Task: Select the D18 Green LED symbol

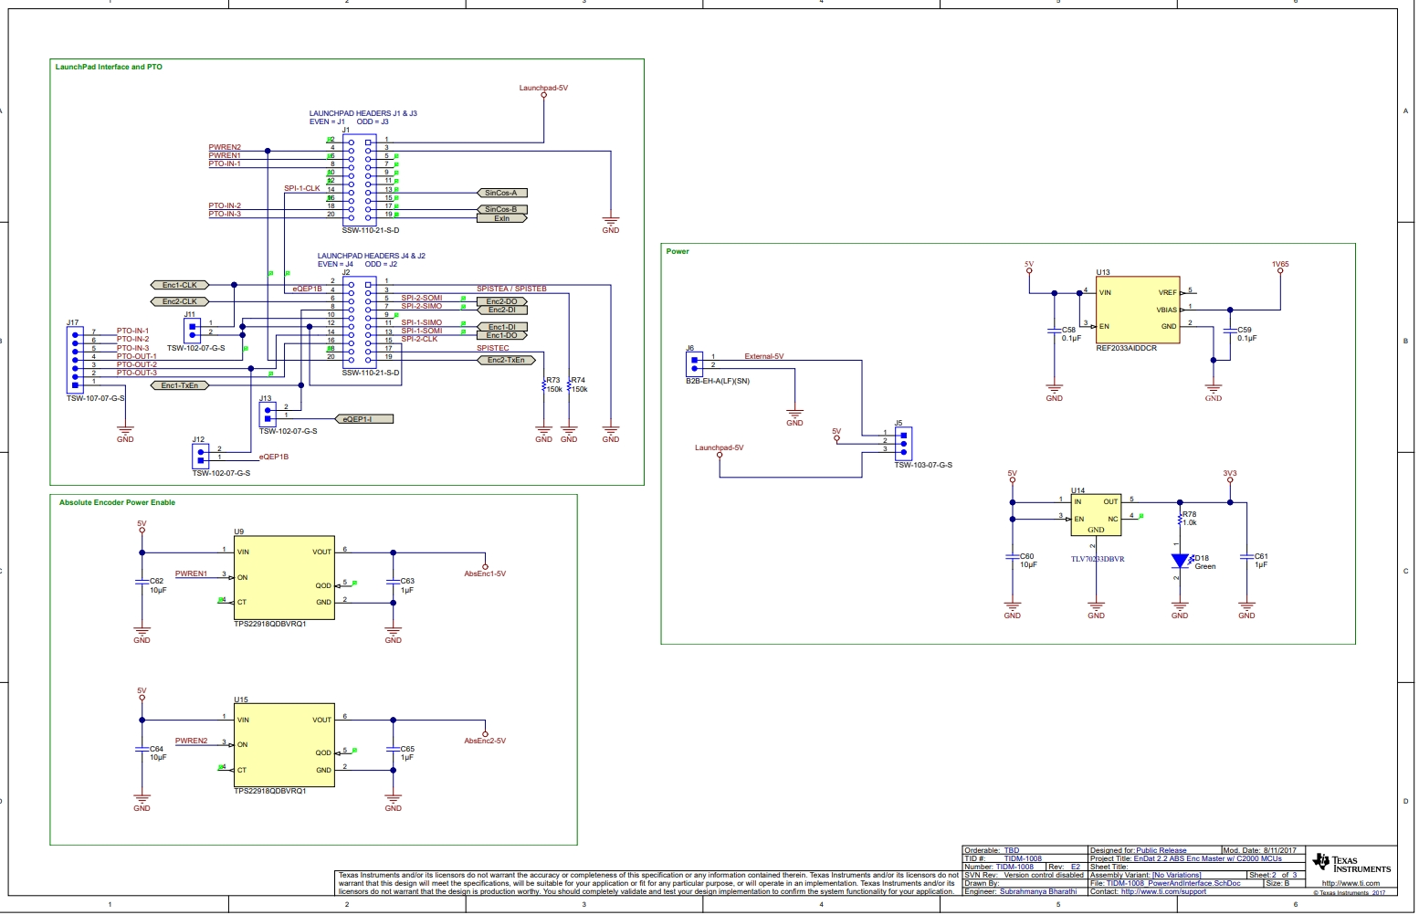Action: pos(1180,561)
